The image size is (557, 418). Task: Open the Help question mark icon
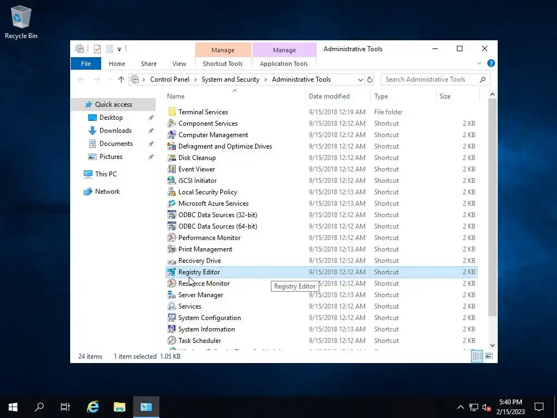tap(491, 63)
